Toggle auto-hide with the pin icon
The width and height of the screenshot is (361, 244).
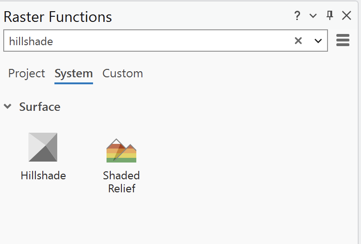click(x=330, y=15)
